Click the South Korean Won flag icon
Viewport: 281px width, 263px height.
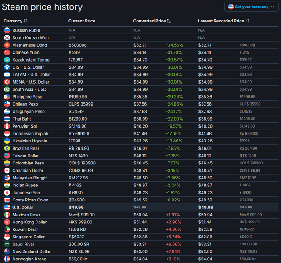(7, 38)
